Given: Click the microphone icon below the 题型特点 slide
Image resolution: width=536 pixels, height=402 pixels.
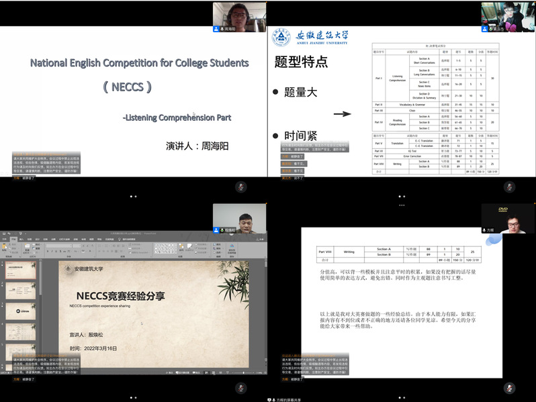Looking at the screenshot, I should coord(509,186).
